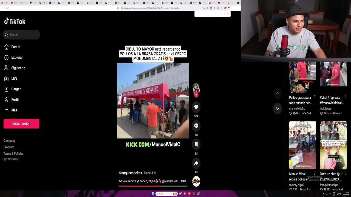Go to next video with down arrow
This screenshot has width=351, height=197.
[278, 109]
